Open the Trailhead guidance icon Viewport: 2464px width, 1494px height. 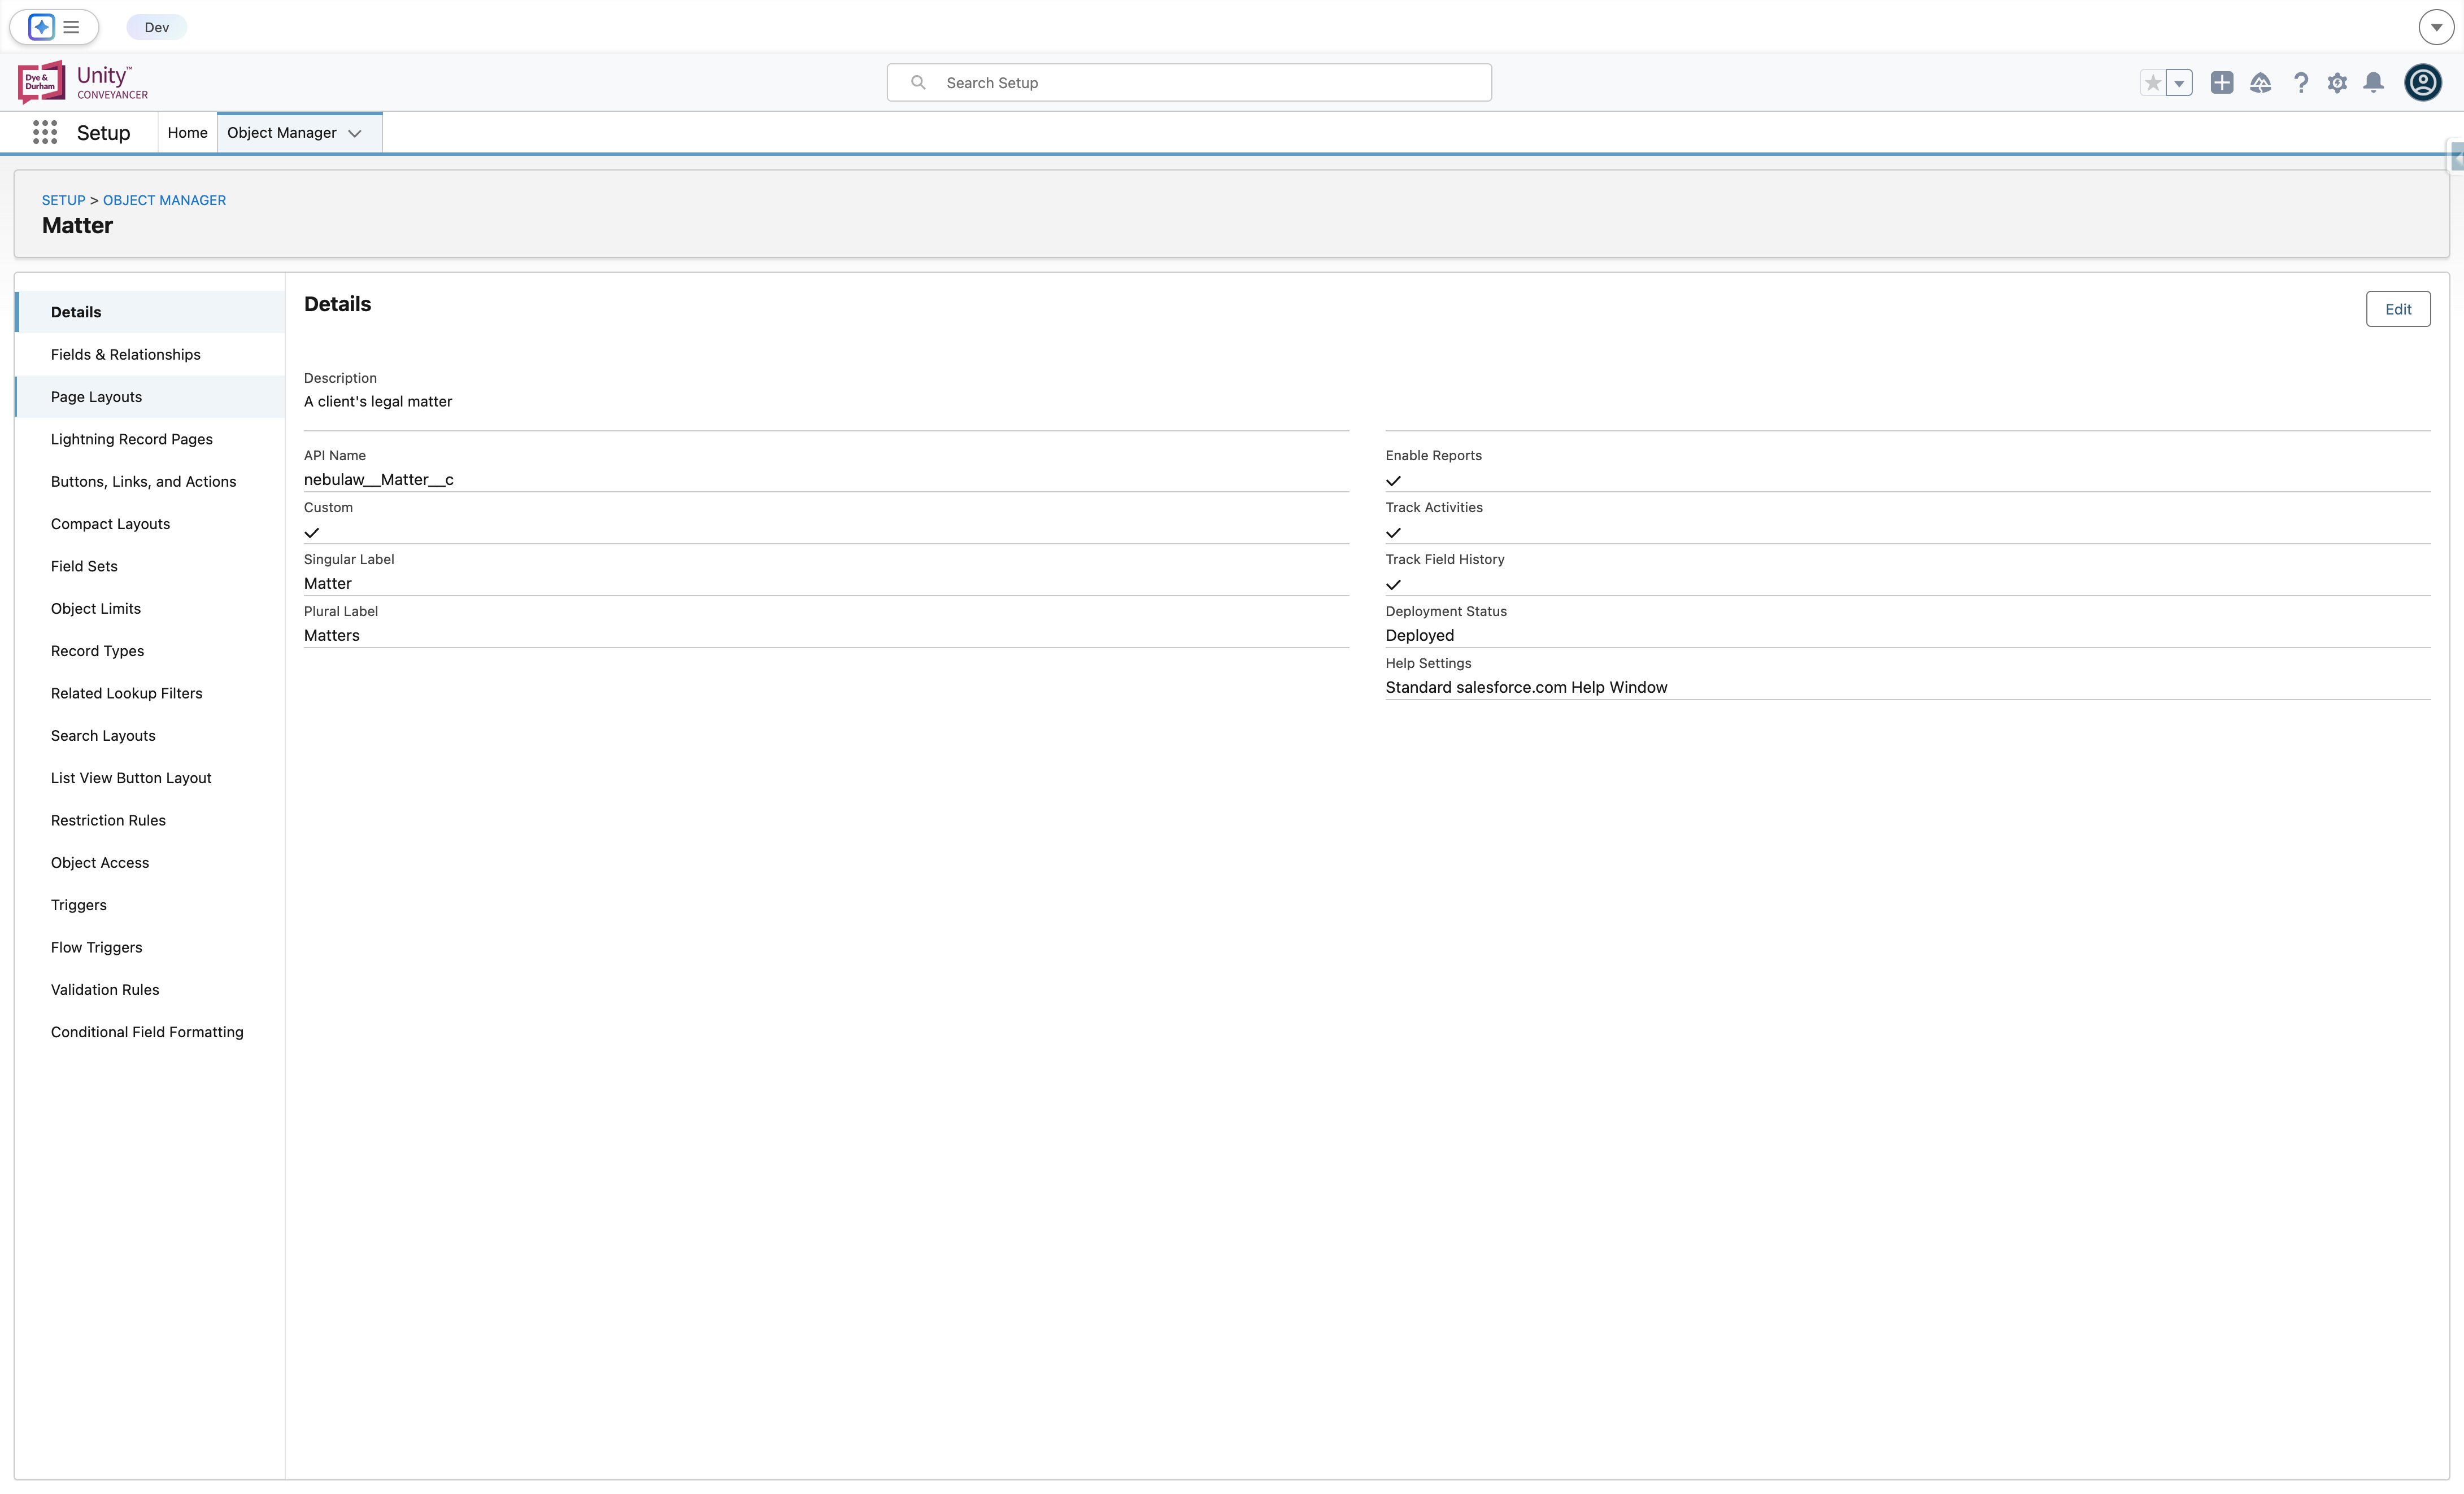(x=2261, y=83)
